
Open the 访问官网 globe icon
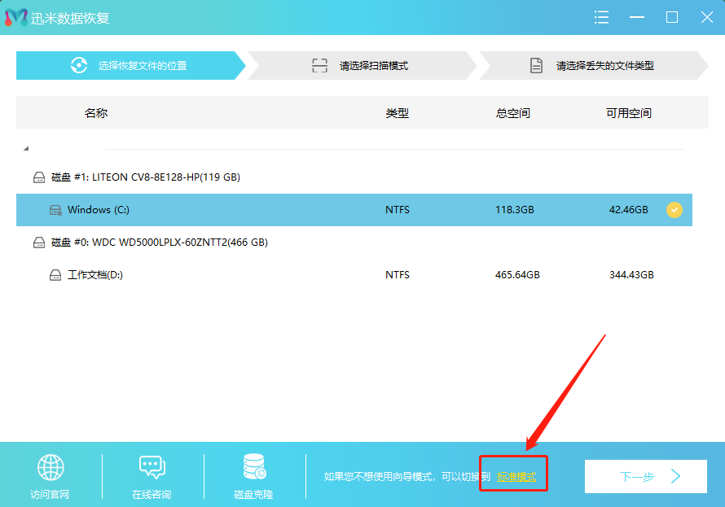tap(51, 466)
